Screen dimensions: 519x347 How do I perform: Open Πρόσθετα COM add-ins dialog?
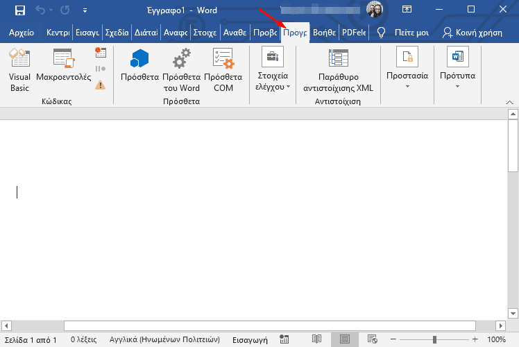pyautogui.click(x=223, y=70)
